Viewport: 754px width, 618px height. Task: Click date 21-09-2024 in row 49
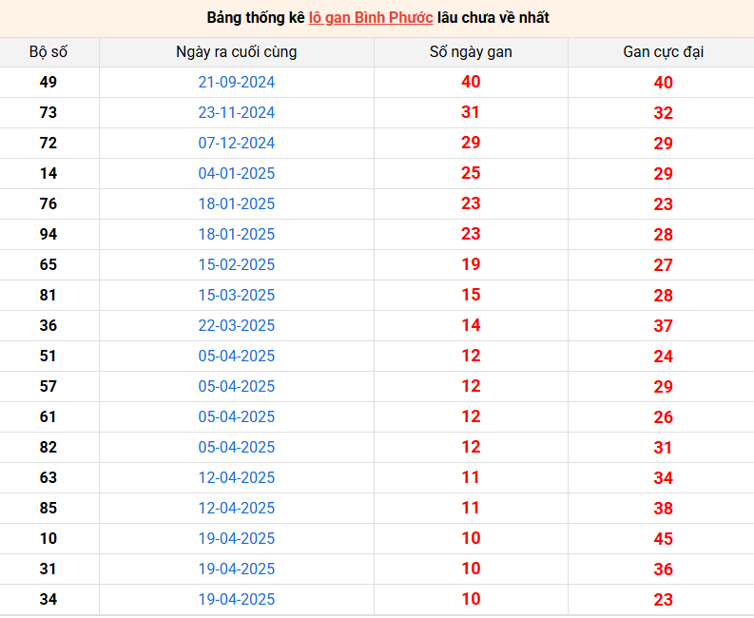click(x=236, y=82)
